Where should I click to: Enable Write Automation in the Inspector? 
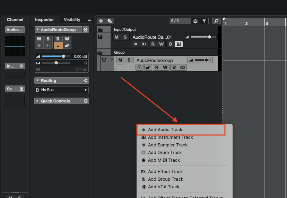[x=67, y=39]
